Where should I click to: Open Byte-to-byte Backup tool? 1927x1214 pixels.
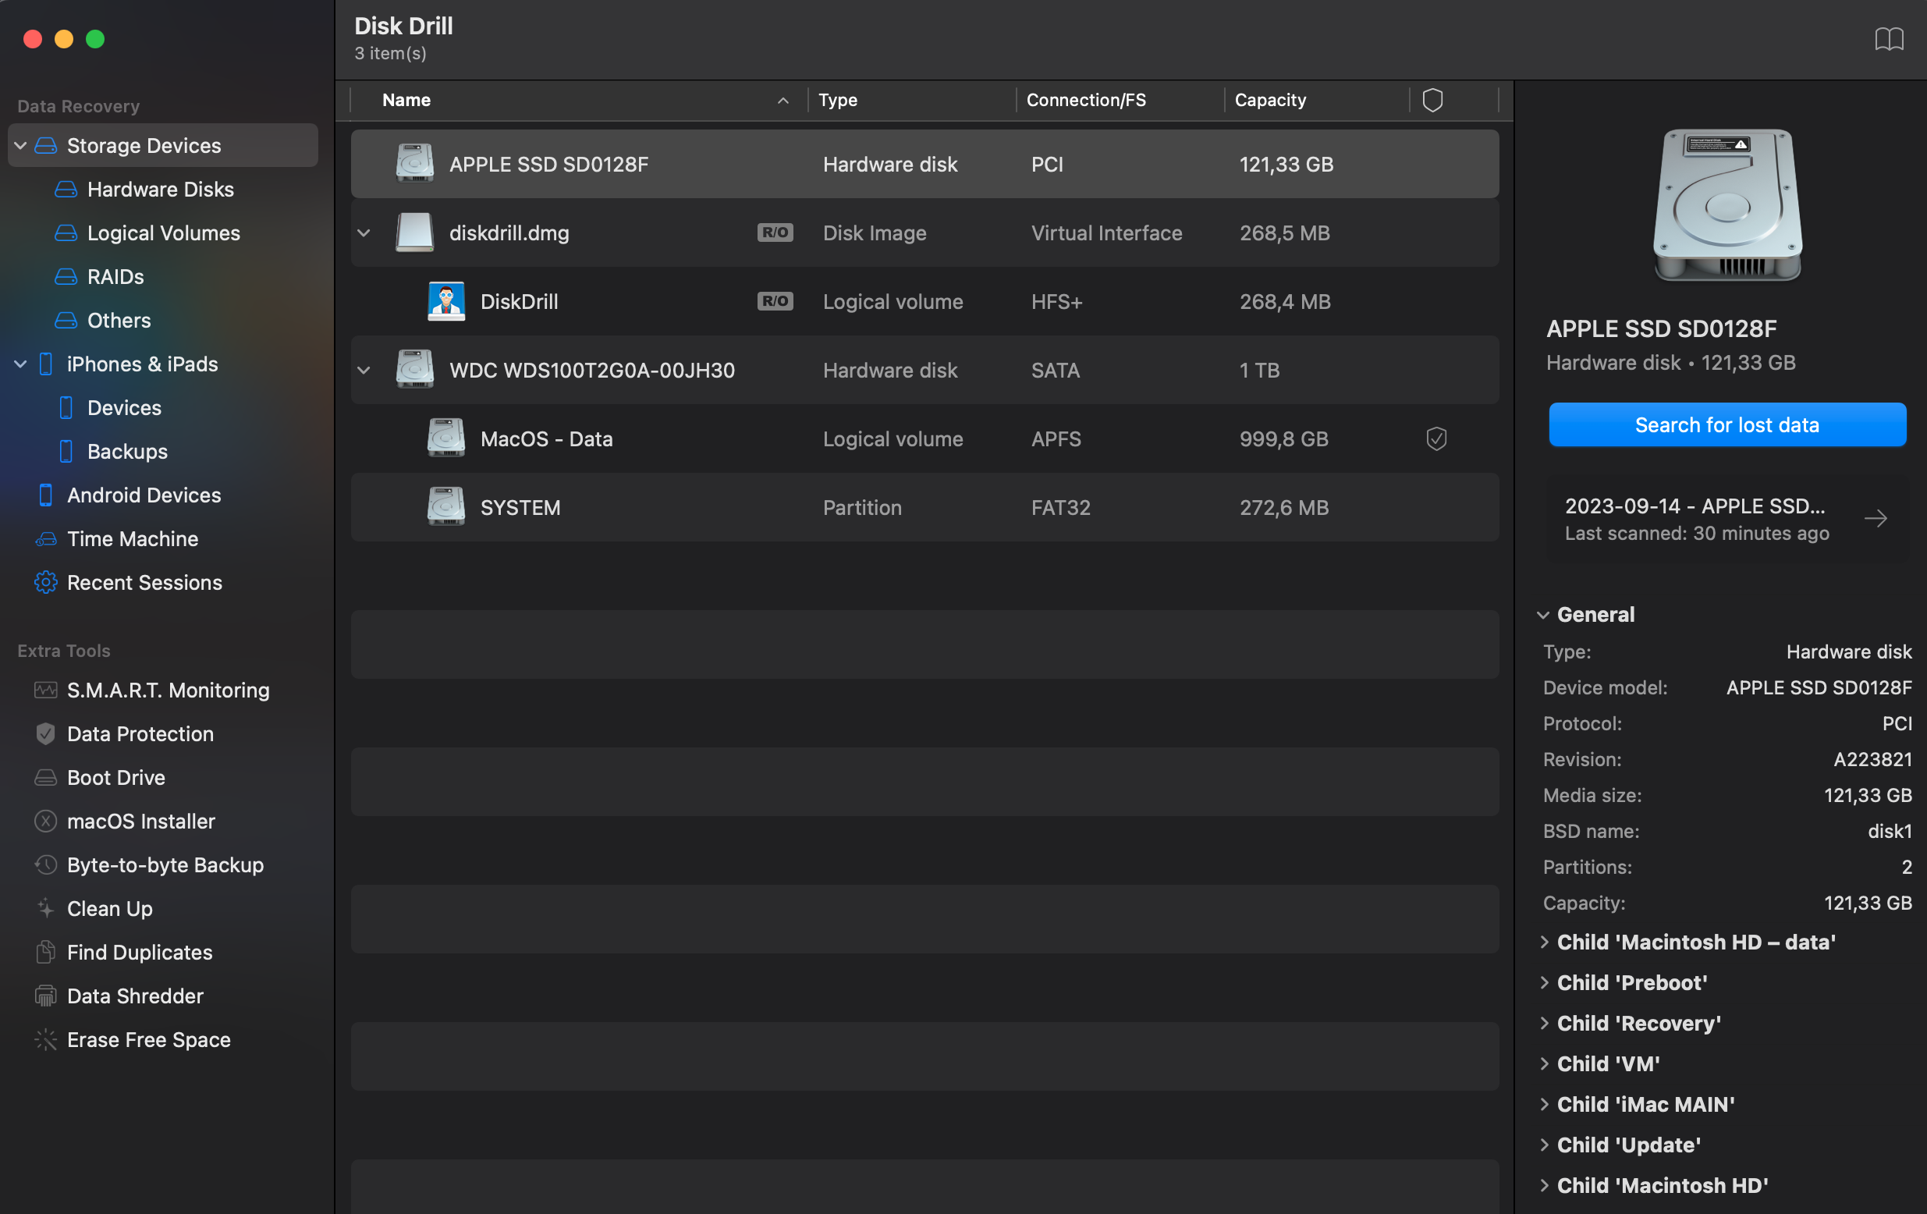165,865
